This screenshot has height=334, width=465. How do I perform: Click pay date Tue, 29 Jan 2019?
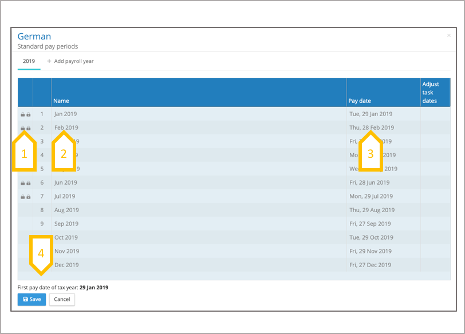(x=371, y=114)
